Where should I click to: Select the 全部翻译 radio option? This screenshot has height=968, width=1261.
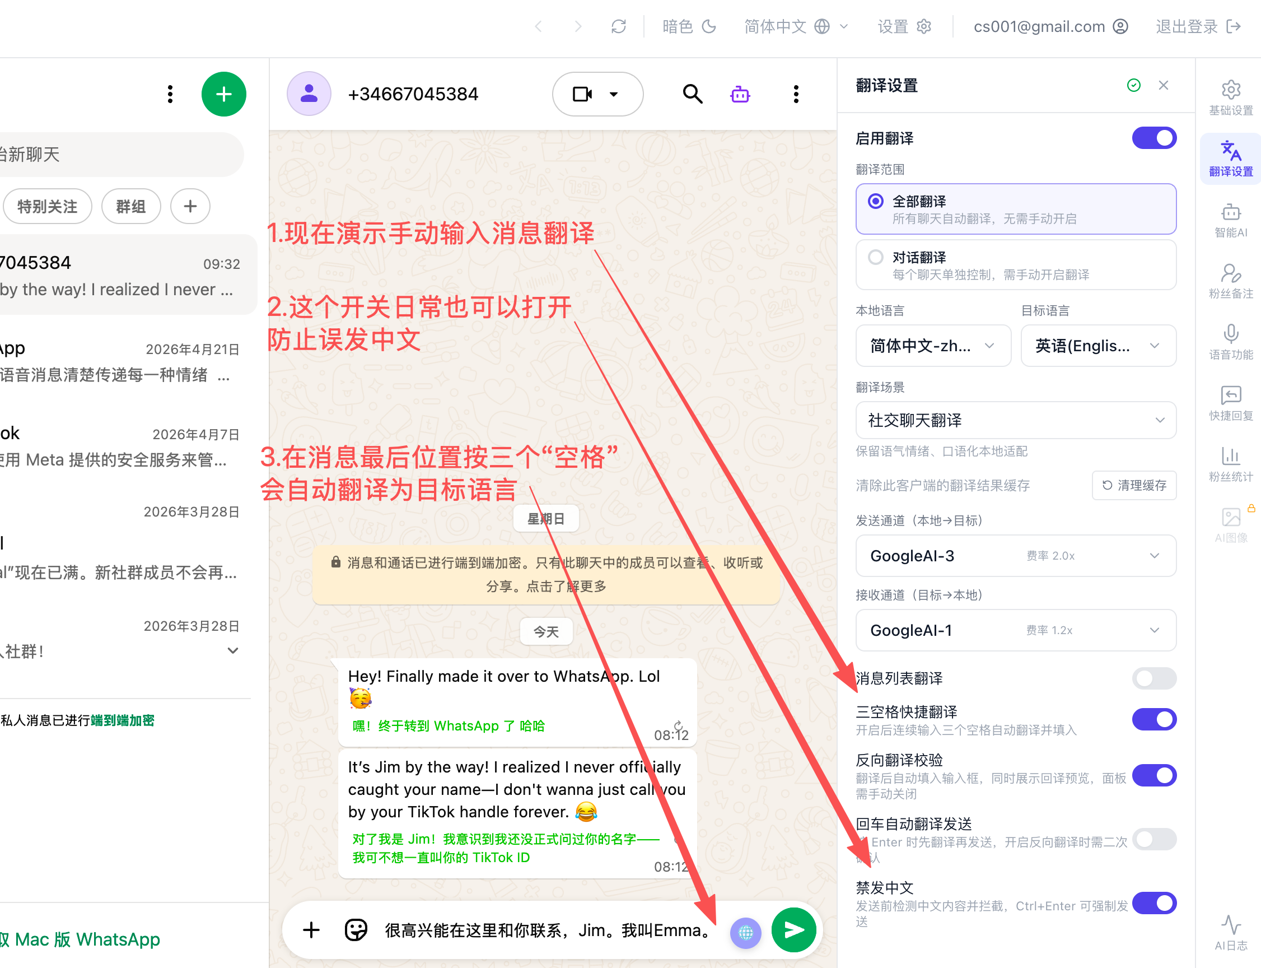(1016, 209)
